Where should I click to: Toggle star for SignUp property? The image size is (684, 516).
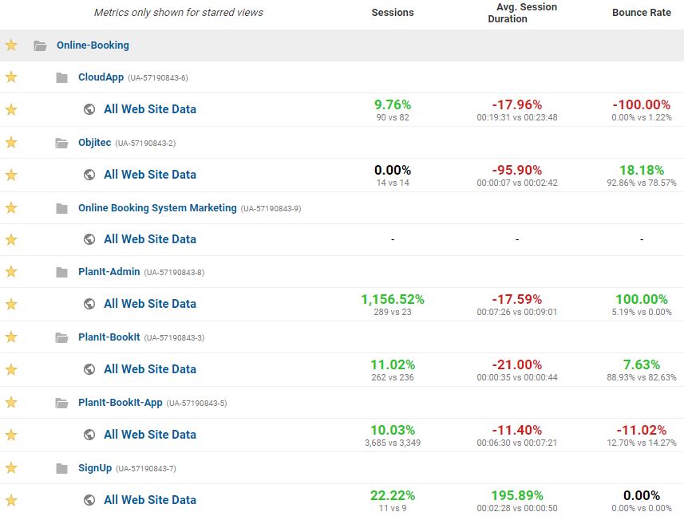11,467
